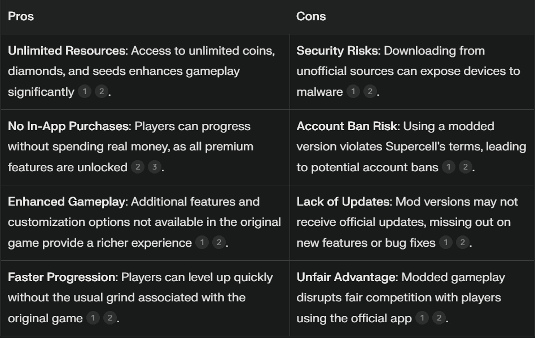The width and height of the screenshot is (535, 338).
Task: Open citation 1 after 'original game'
Action: click(93, 318)
